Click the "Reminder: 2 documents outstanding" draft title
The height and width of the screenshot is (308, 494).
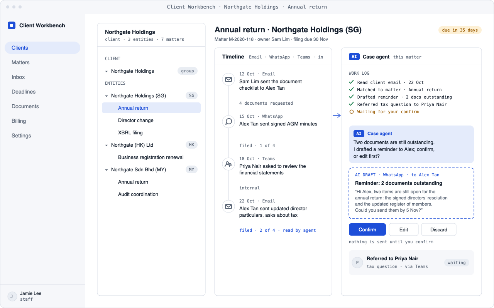pos(399,183)
